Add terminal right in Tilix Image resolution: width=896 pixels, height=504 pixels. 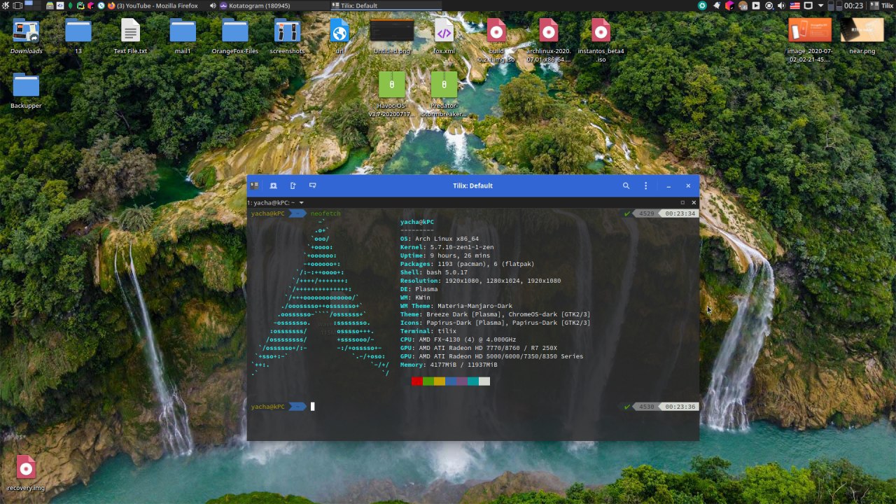(x=293, y=185)
